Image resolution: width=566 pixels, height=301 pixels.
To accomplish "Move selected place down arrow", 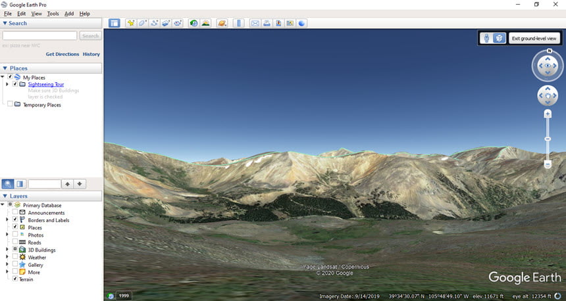I will click(x=80, y=184).
